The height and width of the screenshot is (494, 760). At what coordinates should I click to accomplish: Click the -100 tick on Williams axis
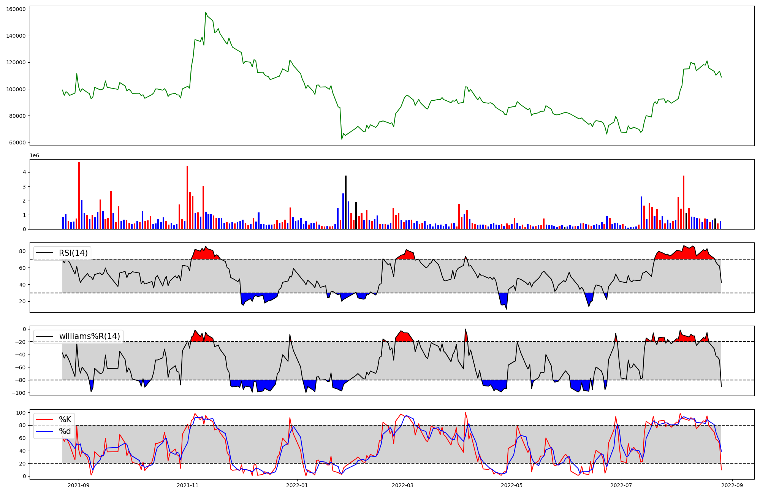point(19,393)
